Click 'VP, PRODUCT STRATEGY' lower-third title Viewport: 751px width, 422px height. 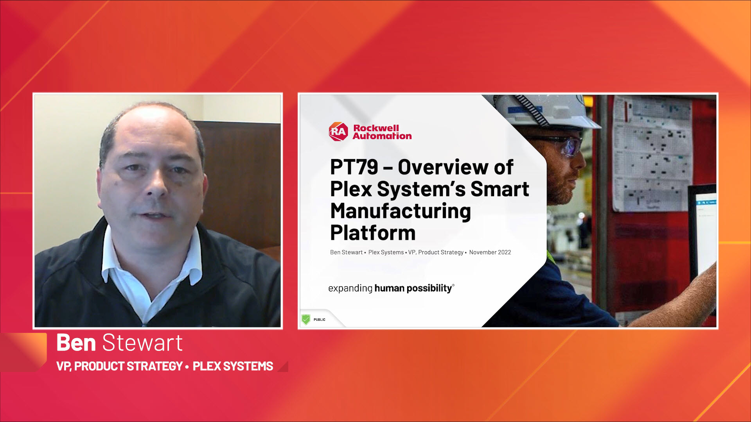(119, 366)
